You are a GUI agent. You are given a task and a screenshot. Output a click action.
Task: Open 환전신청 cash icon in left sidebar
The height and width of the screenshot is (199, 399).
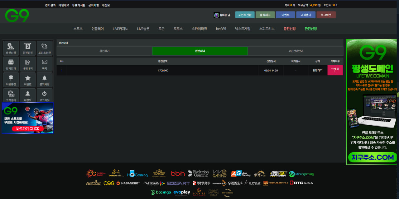click(28, 47)
